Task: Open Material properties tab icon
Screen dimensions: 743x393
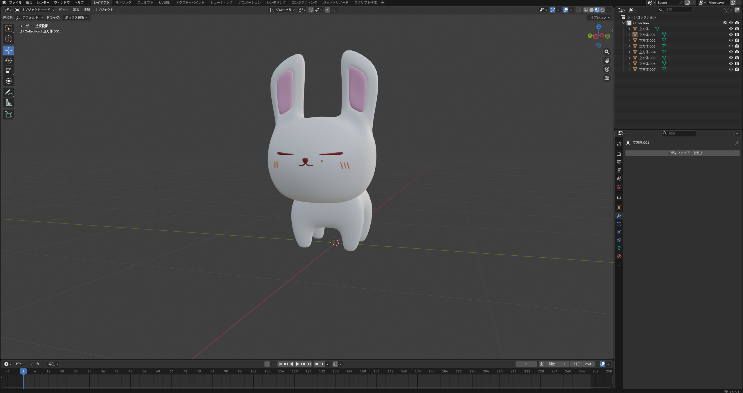Action: coord(619,256)
